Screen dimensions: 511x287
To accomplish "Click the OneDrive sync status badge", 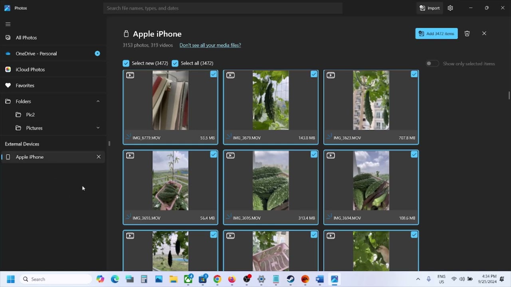I will click(x=97, y=53).
